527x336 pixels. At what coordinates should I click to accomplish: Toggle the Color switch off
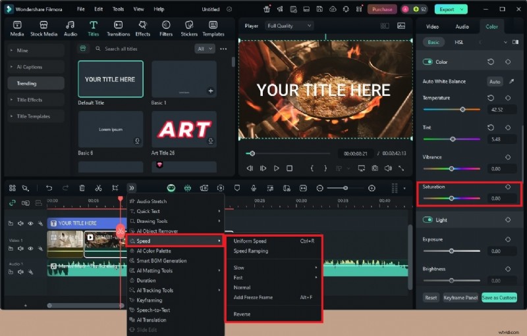[x=428, y=62]
